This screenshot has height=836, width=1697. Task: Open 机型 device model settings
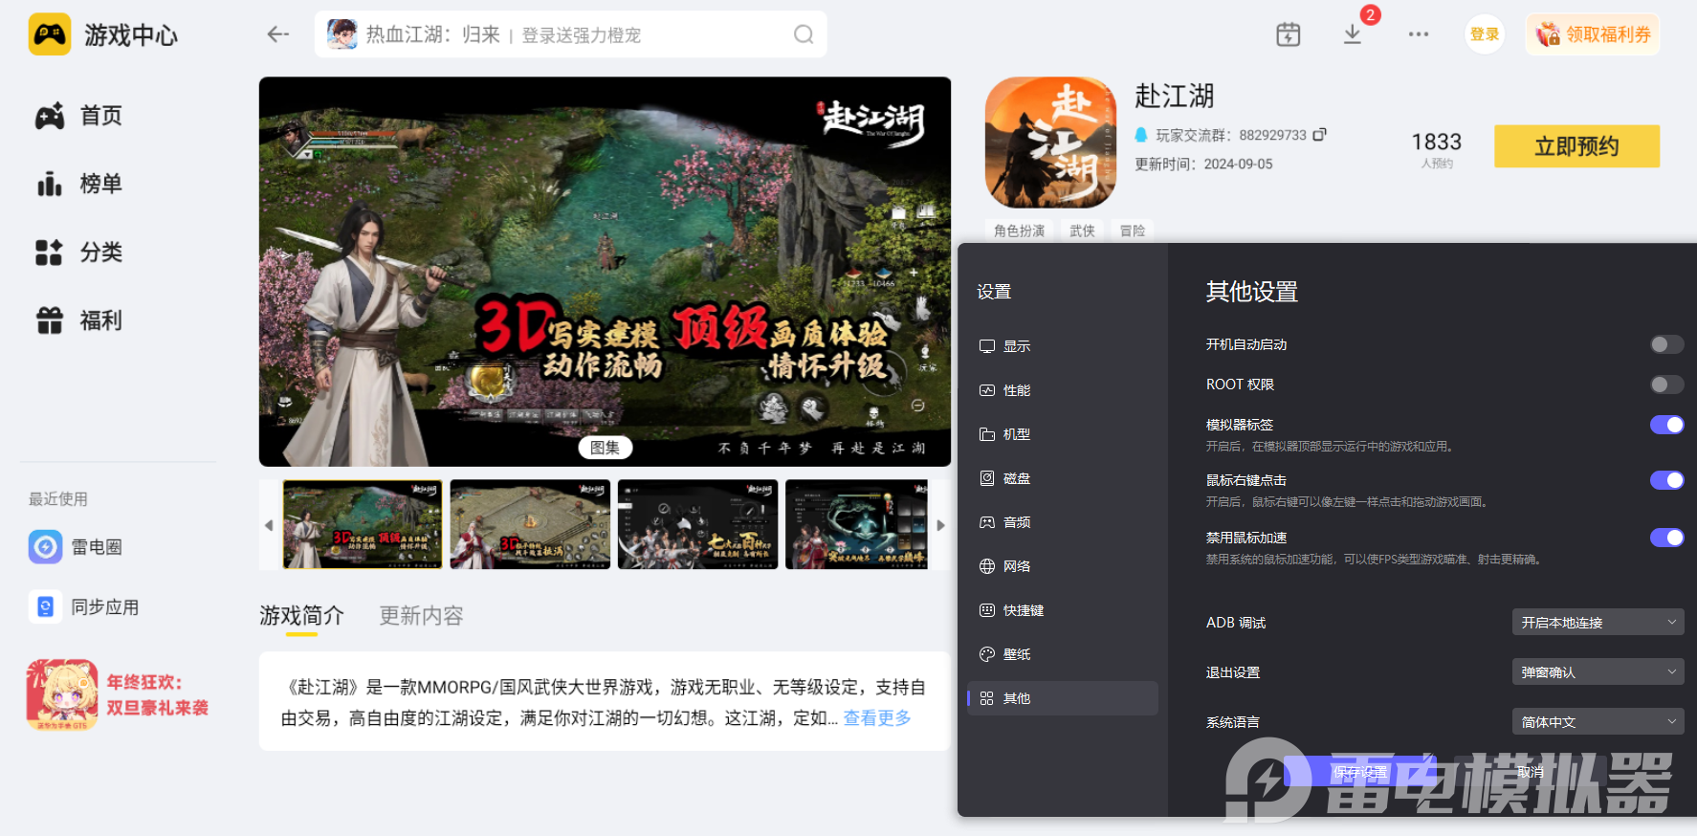click(x=1063, y=434)
